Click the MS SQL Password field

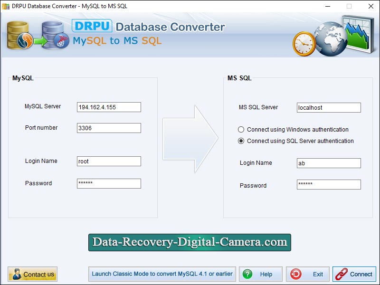328,185
